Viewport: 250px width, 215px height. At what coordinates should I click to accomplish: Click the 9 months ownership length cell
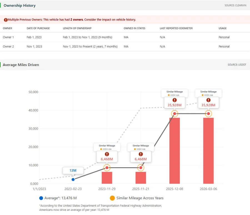pyautogui.click(x=87, y=37)
